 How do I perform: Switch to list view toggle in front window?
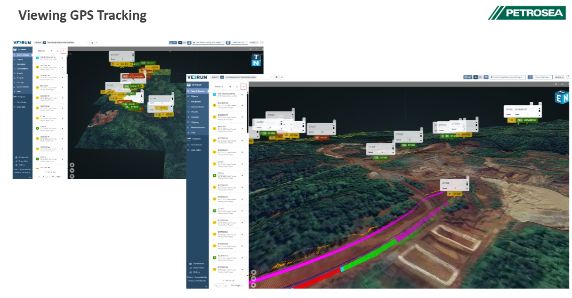click(480, 77)
